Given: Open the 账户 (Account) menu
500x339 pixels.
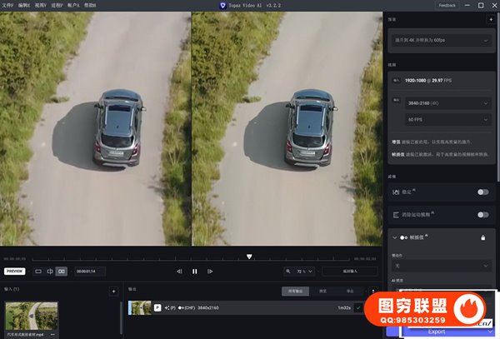Looking at the screenshot, I should click(x=73, y=5).
